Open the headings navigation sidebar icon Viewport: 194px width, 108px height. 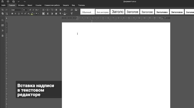pyautogui.click(x=3, y=31)
